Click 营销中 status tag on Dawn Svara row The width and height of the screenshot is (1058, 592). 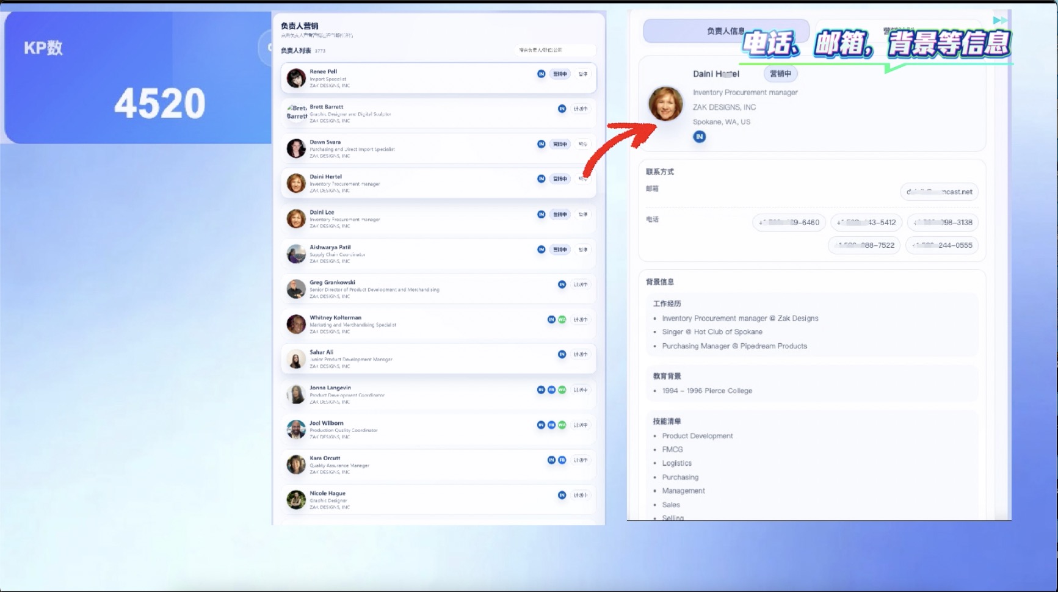click(560, 145)
